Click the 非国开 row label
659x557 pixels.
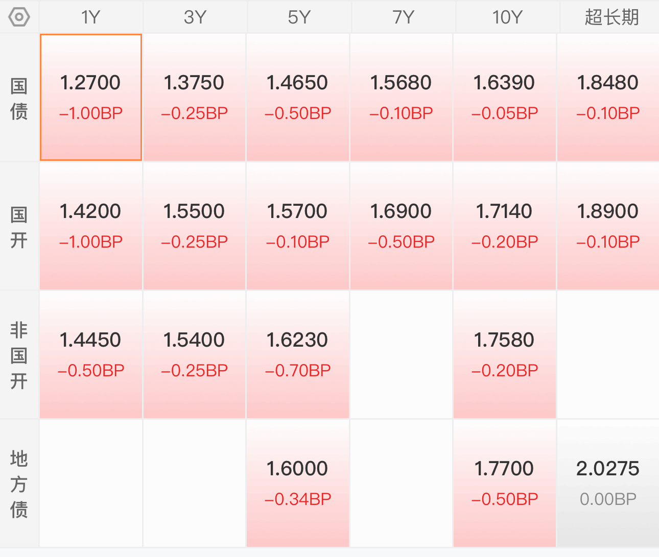coord(19,355)
